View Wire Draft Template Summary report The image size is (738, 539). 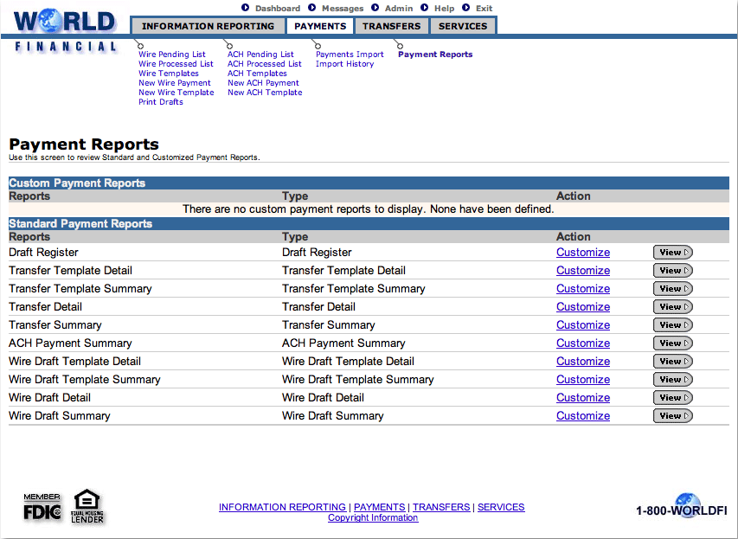pyautogui.click(x=672, y=380)
